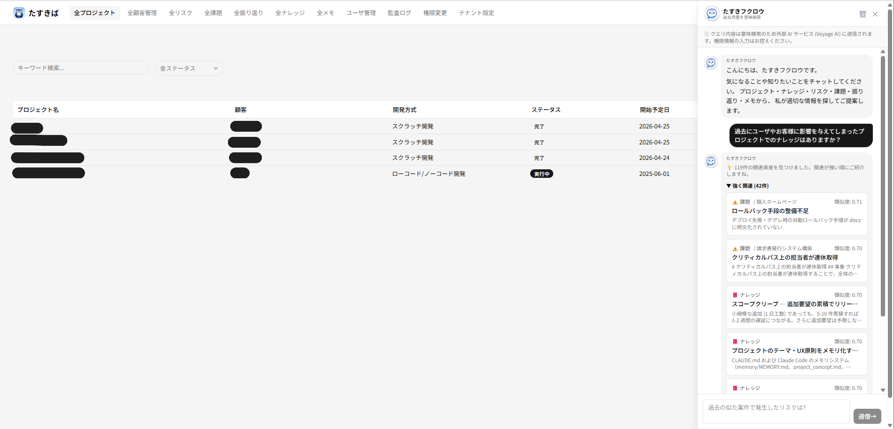Click the 顧客 column header
Image resolution: width=894 pixels, height=429 pixels.
[x=241, y=110]
